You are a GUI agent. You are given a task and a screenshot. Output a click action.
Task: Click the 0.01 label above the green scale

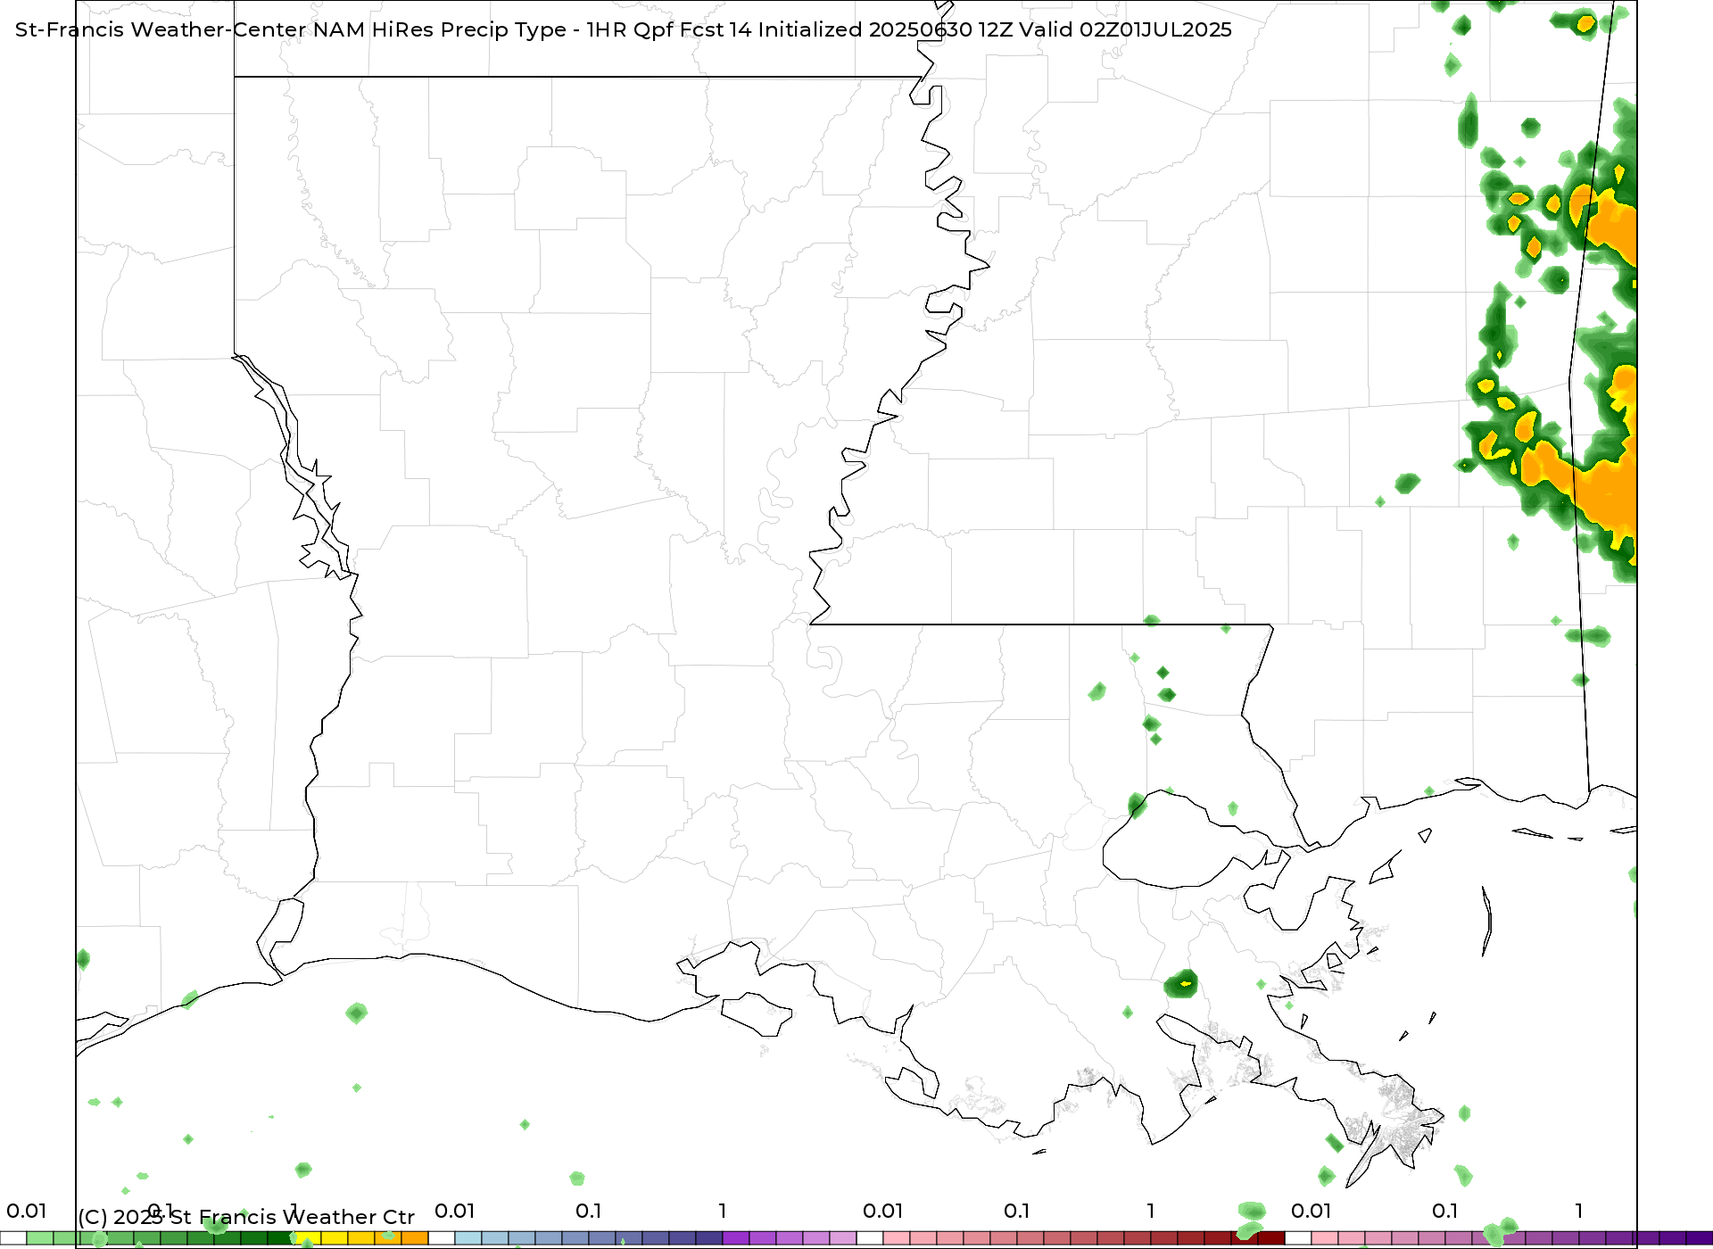26,1211
